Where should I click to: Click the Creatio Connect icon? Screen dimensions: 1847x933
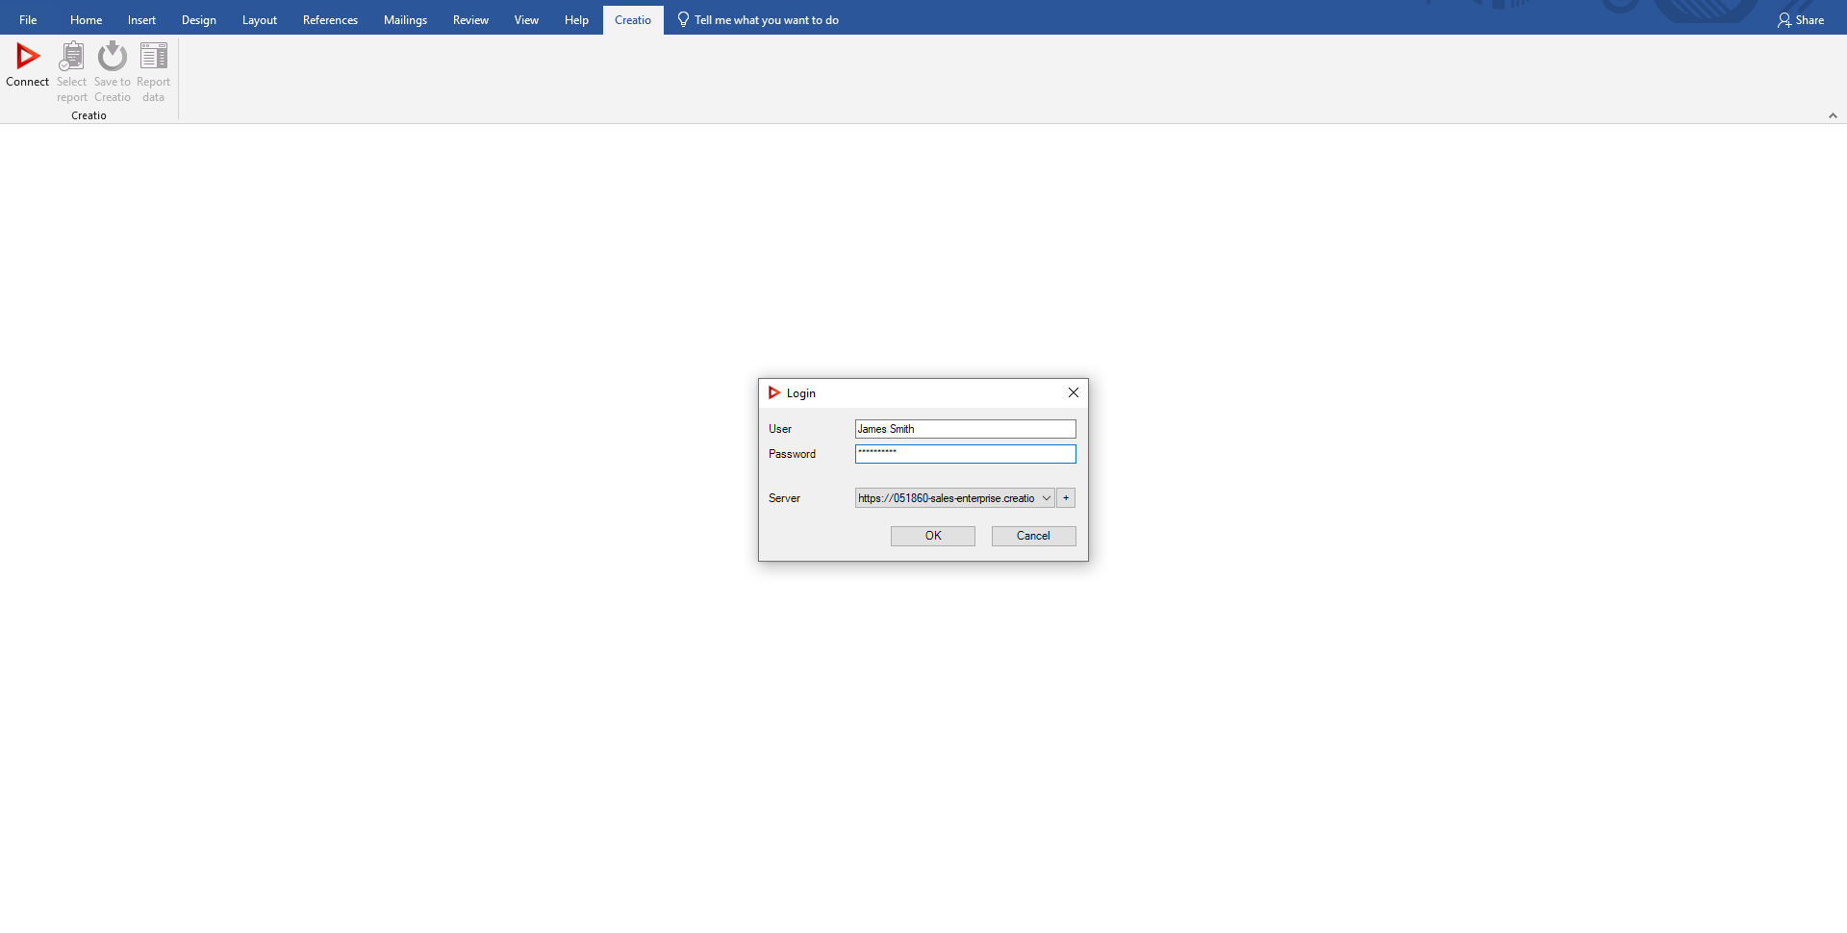pyautogui.click(x=28, y=57)
